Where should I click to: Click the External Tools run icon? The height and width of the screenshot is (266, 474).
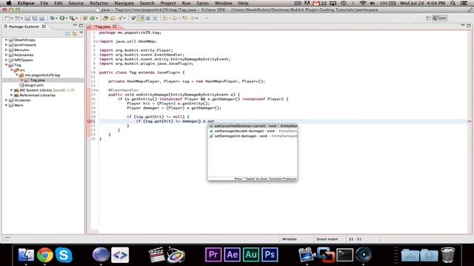[72, 18]
